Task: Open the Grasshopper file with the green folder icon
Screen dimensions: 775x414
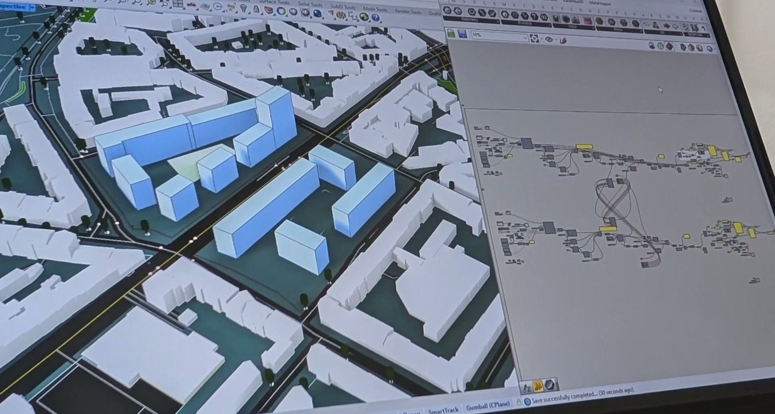Action: [x=451, y=34]
